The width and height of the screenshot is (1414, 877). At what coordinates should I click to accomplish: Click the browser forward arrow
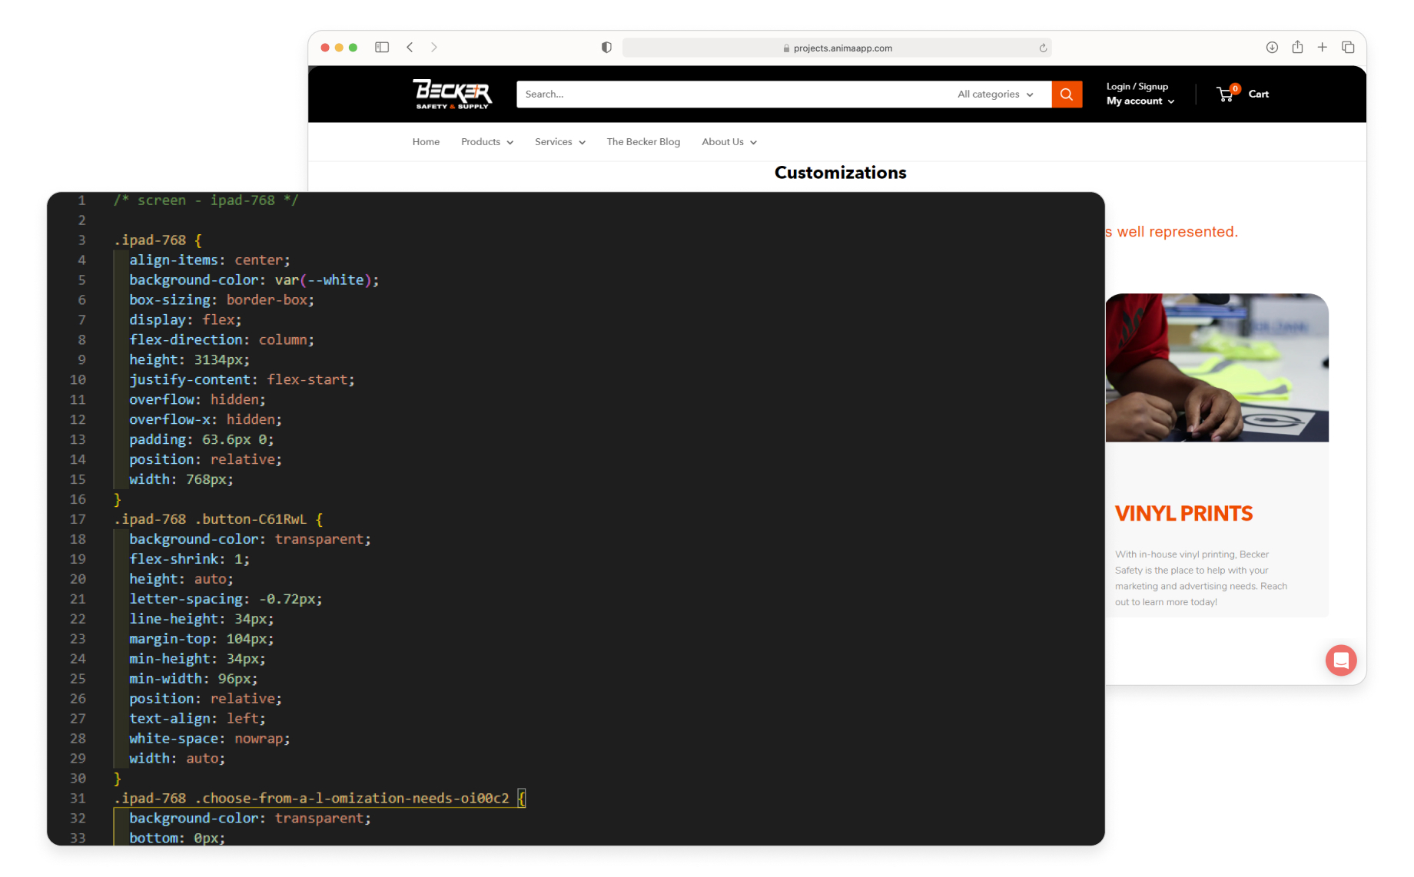coord(434,48)
